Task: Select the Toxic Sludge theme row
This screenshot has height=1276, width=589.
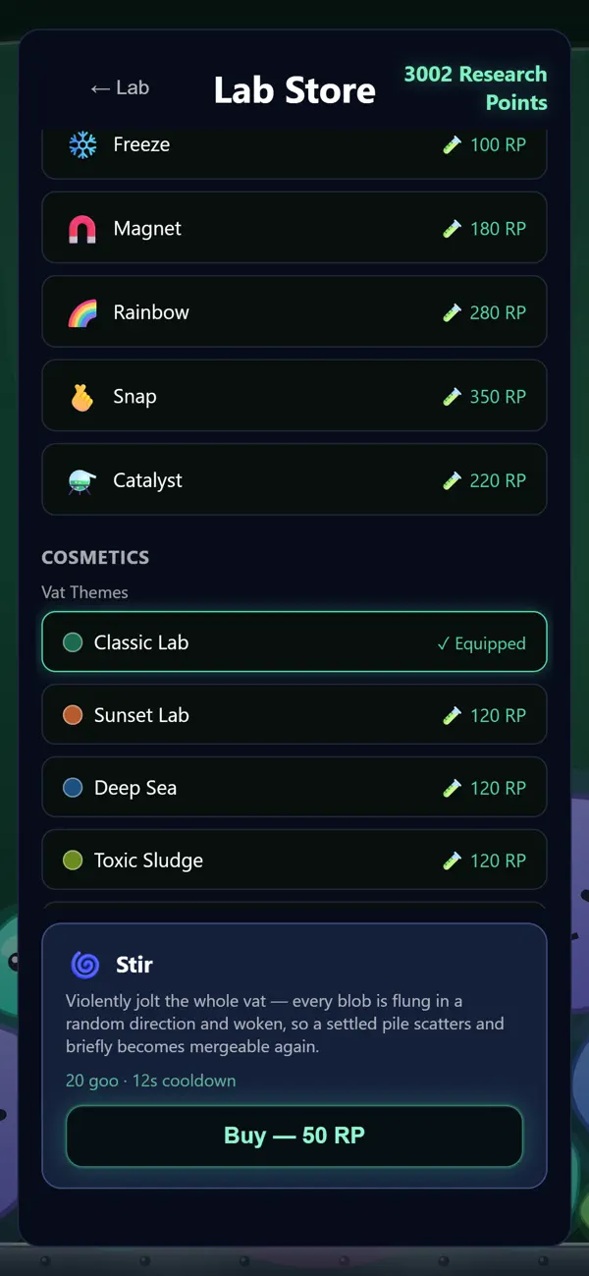Action: pyautogui.click(x=294, y=860)
